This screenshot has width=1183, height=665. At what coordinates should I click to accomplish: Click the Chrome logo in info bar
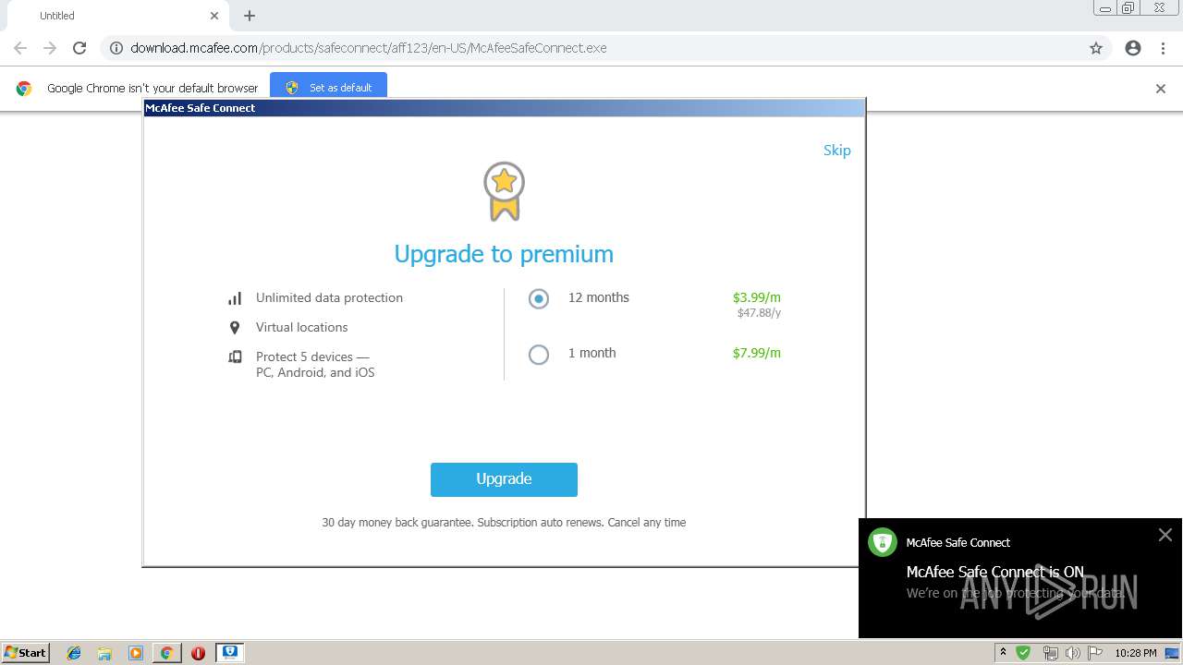click(x=24, y=89)
